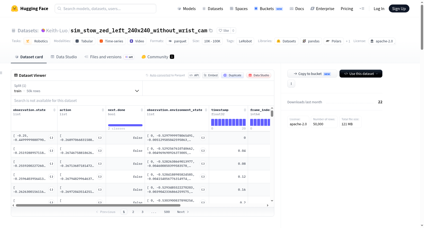Image resolution: width=424 pixels, height=228 pixels.
Task: Sort by the next.done column
Action: click(142, 110)
